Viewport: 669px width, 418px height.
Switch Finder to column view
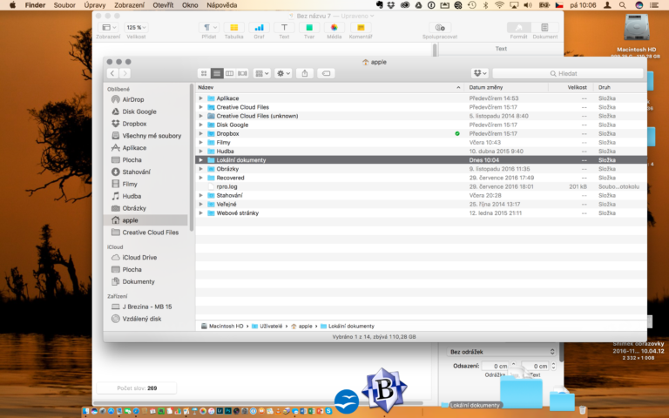(x=230, y=73)
